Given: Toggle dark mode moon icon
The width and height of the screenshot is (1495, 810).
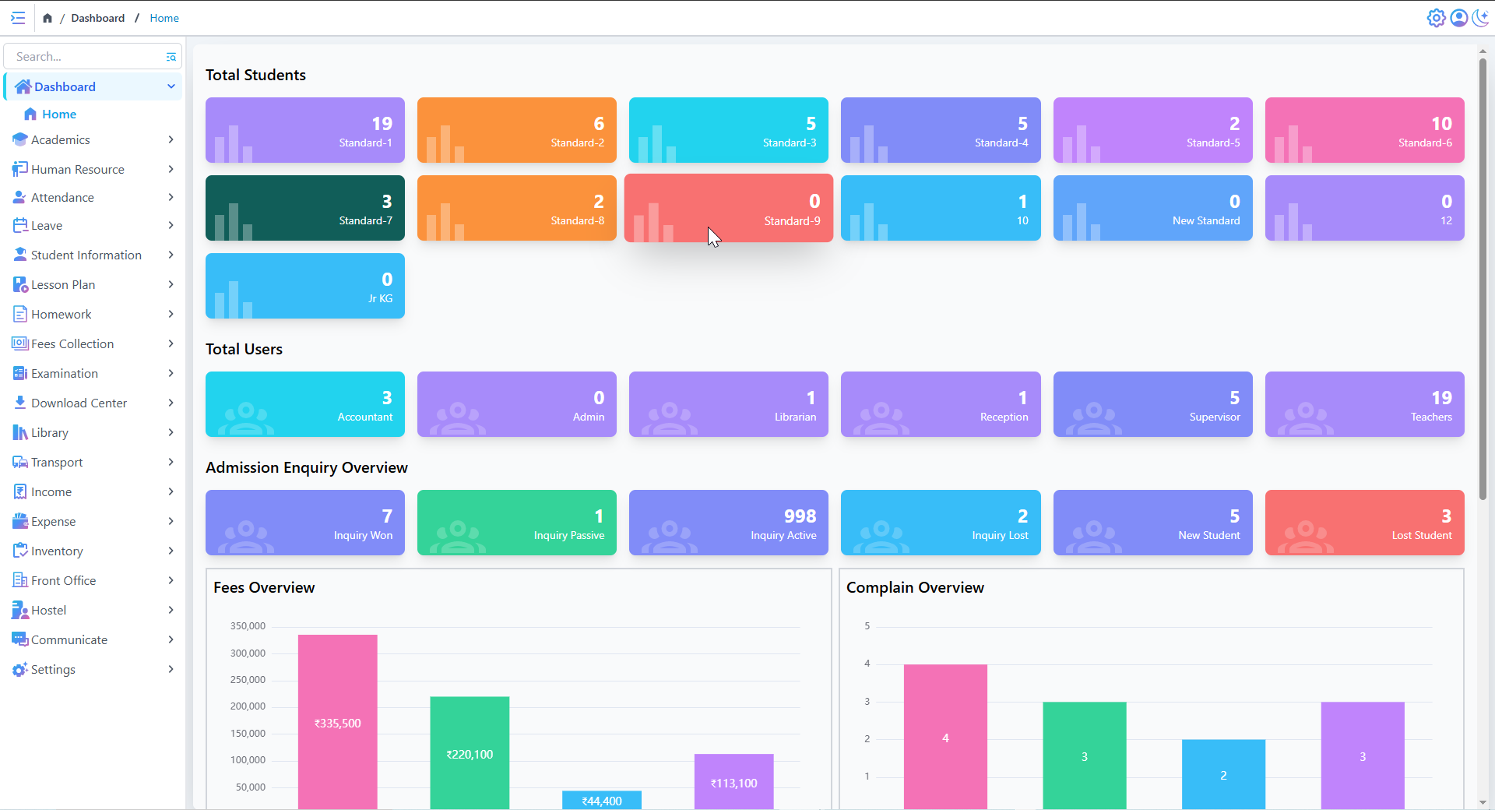Looking at the screenshot, I should [1480, 18].
